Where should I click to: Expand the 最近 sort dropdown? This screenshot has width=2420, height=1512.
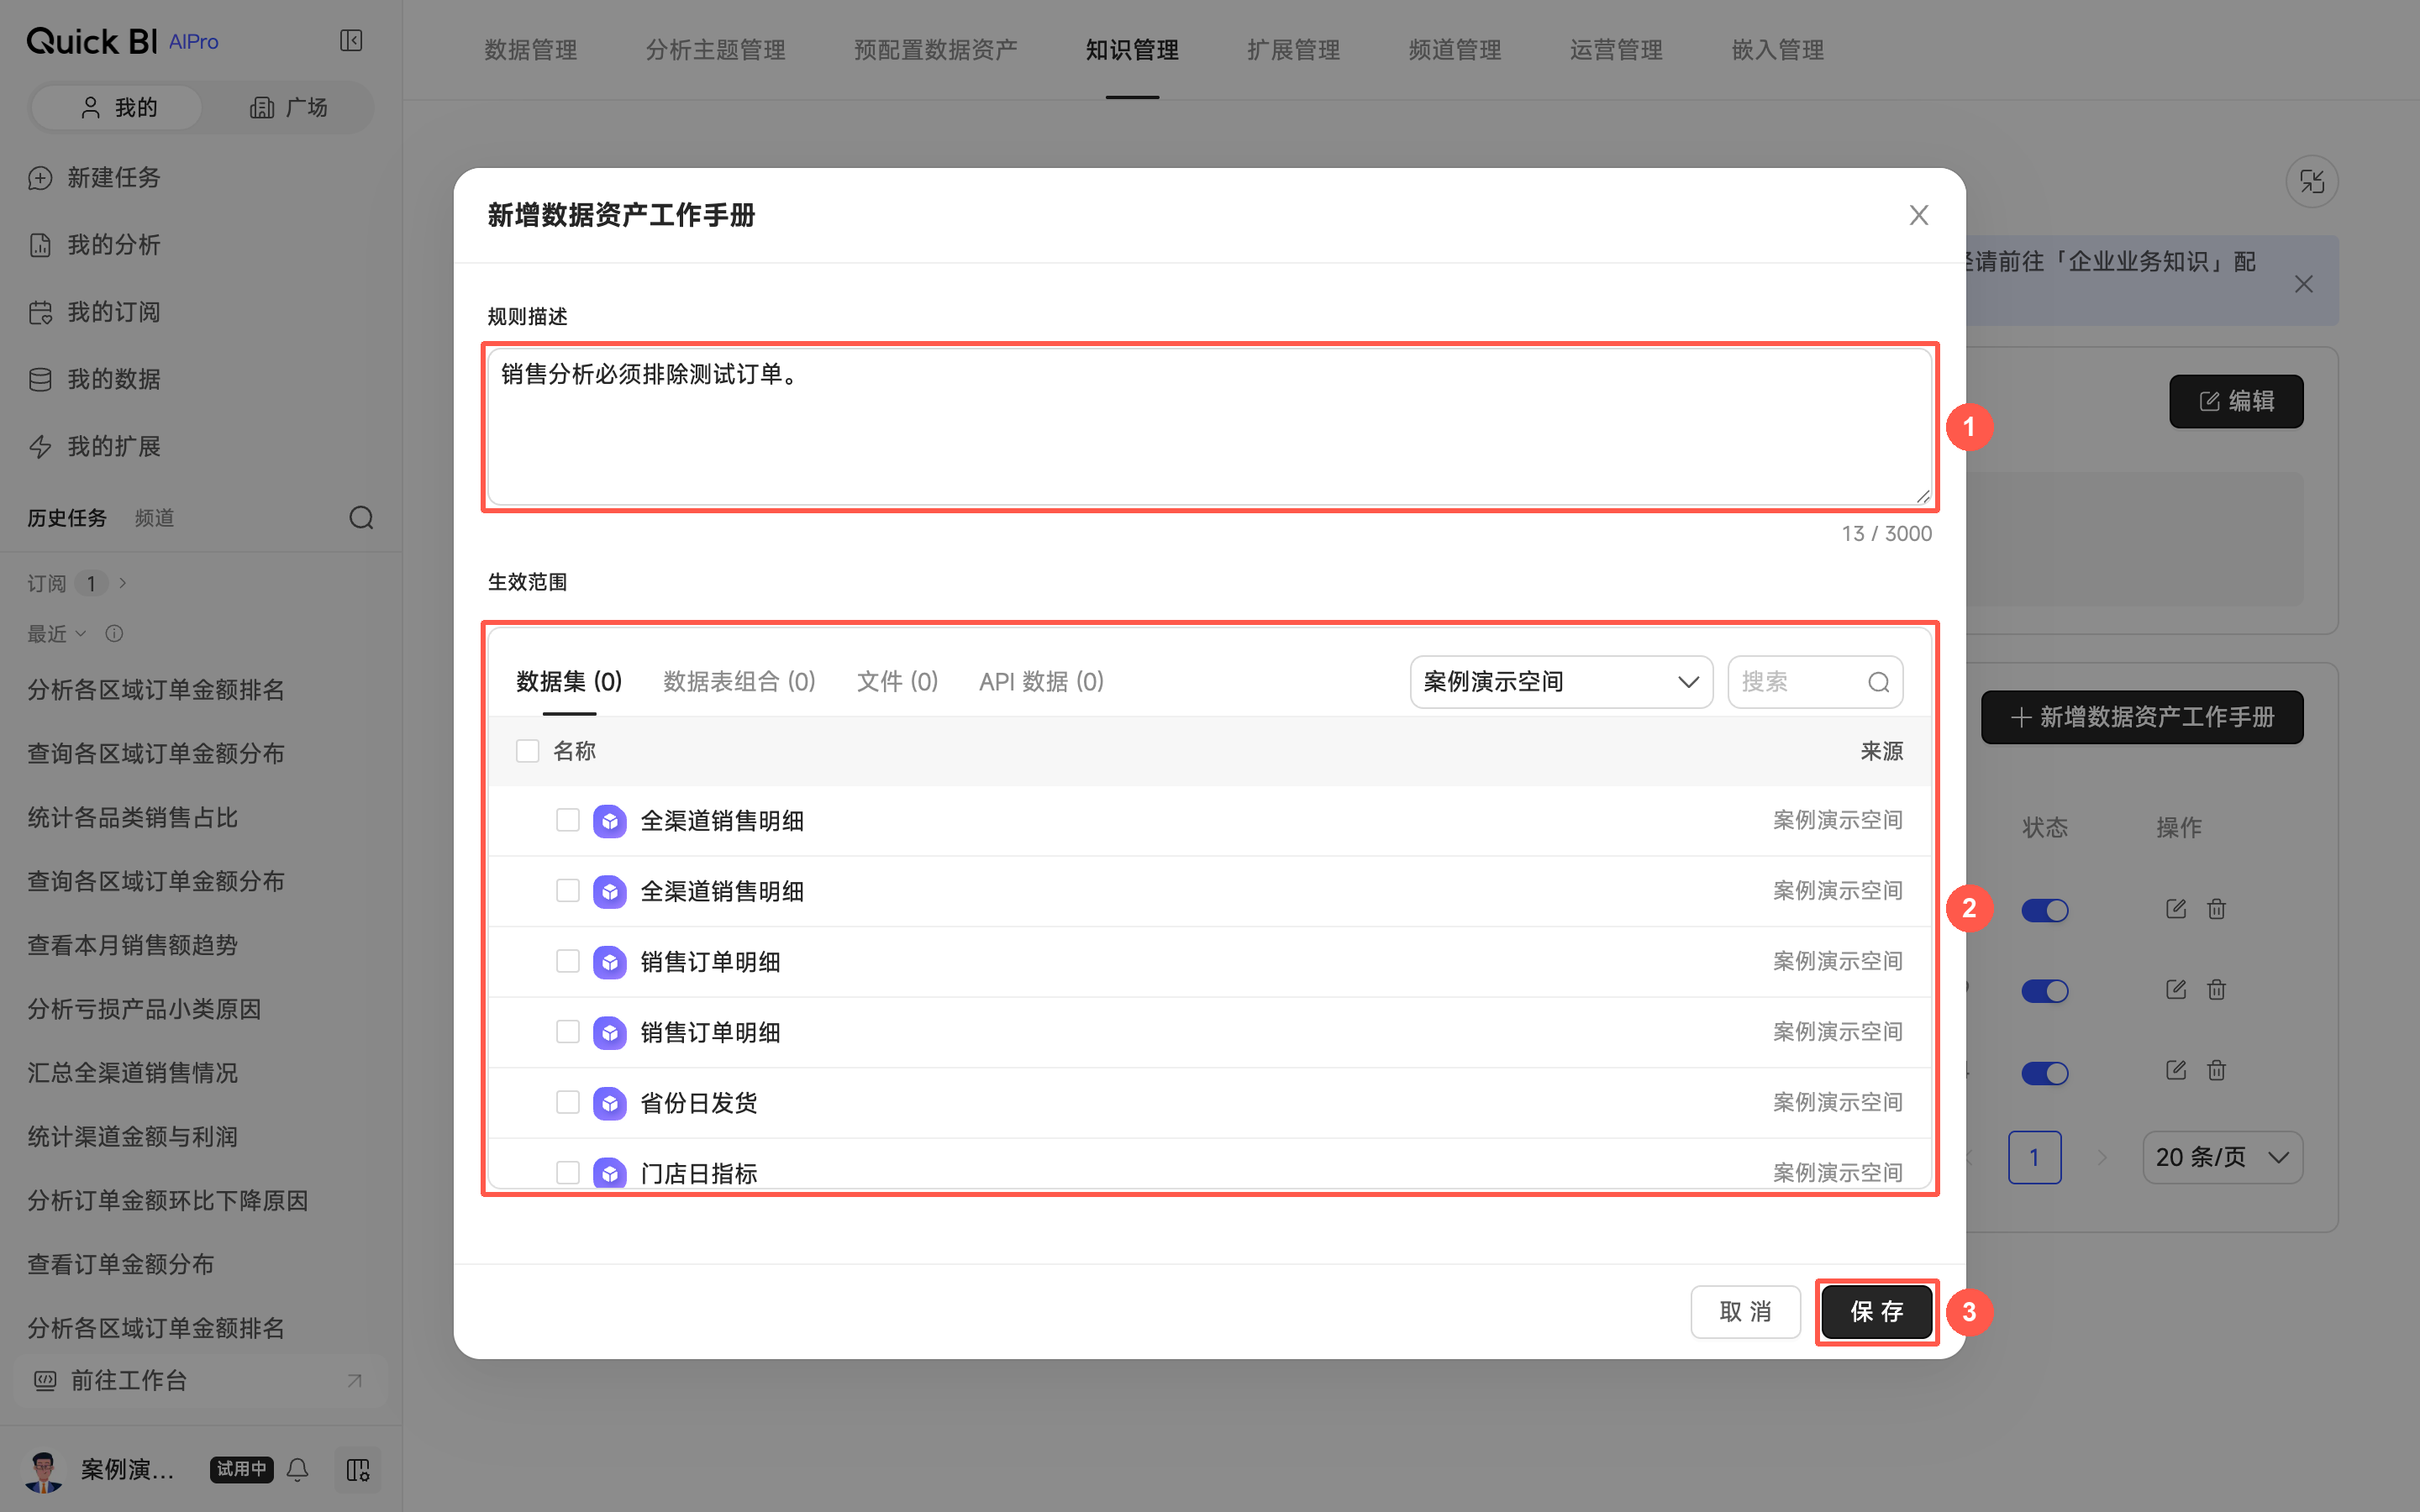pos(57,633)
